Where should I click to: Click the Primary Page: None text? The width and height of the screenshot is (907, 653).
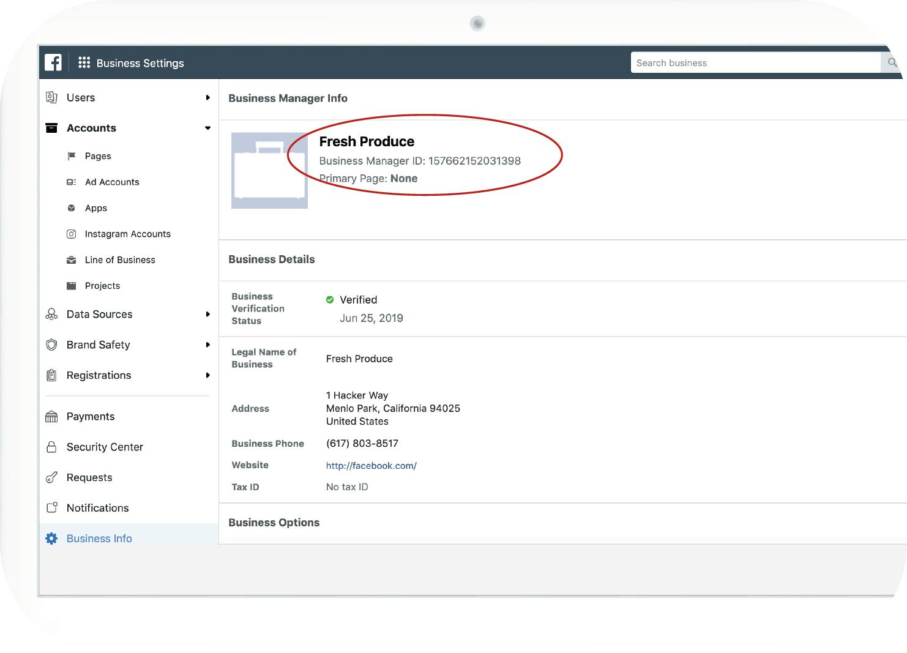tap(368, 179)
